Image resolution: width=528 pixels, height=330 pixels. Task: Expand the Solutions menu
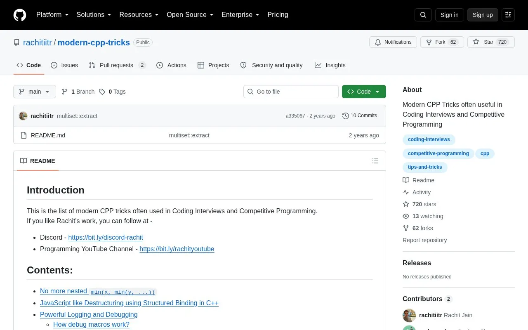tap(94, 15)
